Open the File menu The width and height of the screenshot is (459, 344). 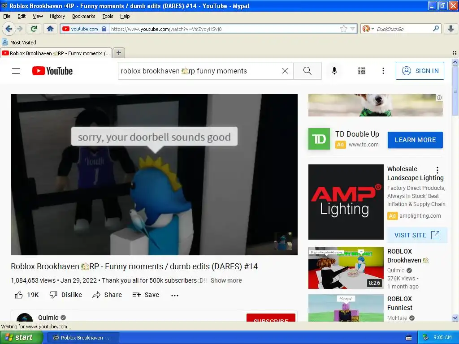[7, 16]
